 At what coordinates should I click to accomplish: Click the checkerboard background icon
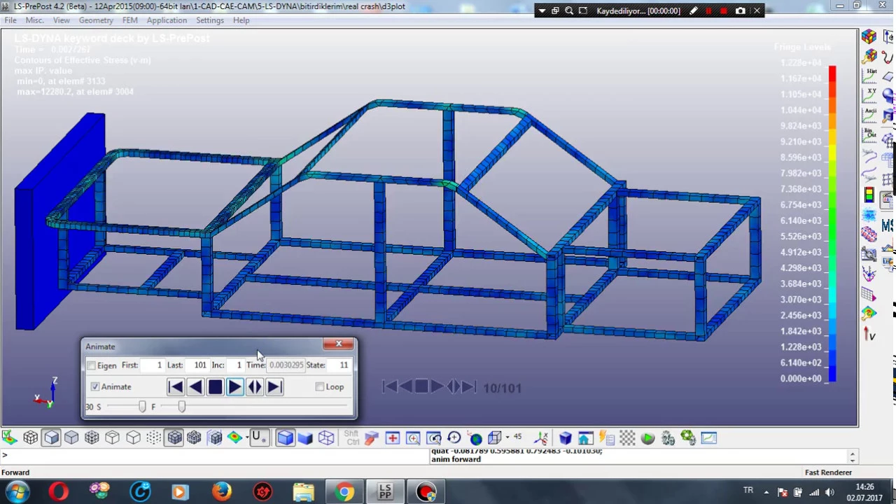[x=627, y=438]
